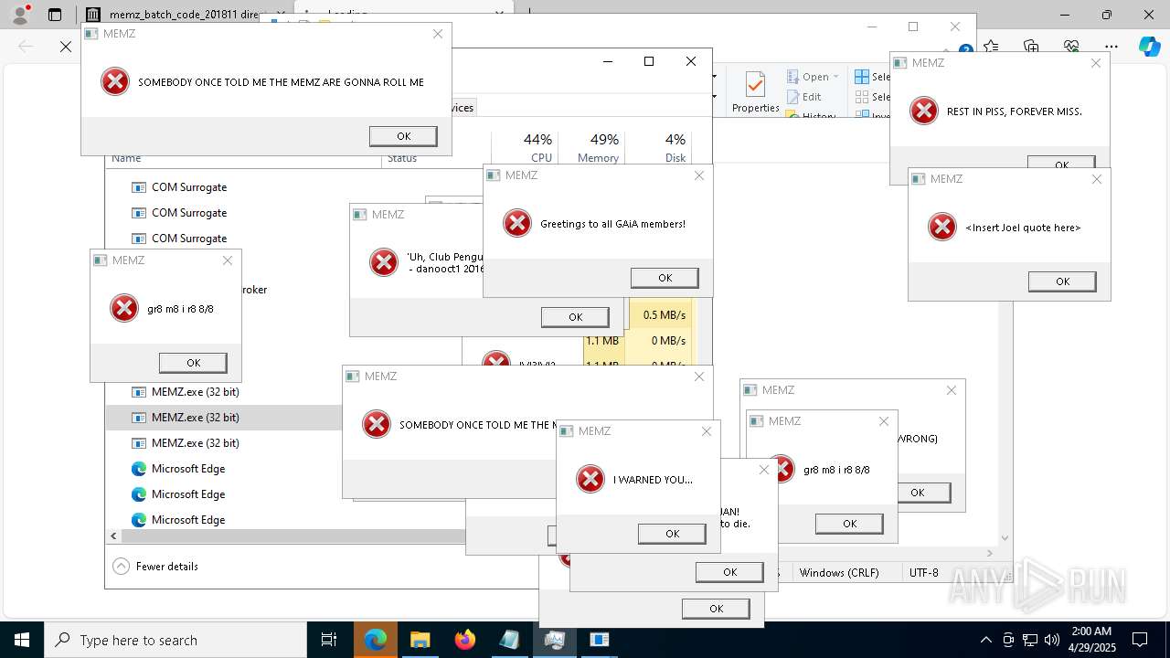Close REST IN PISS dialog
This screenshot has width=1170, height=658.
[1095, 63]
